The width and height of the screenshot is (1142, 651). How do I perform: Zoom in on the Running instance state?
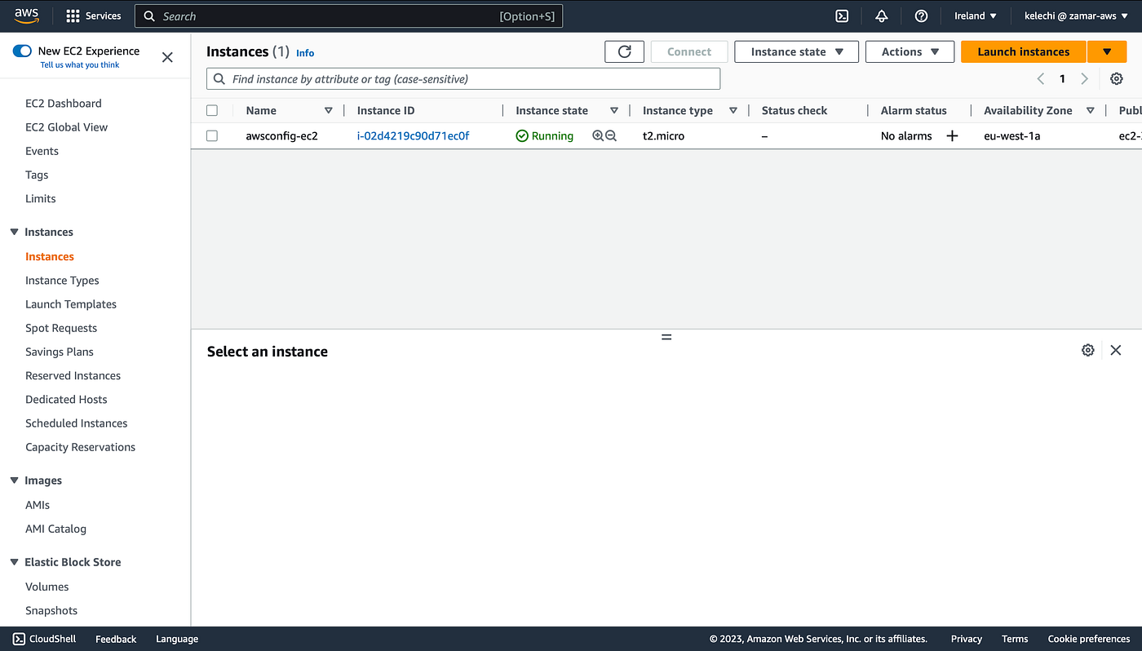[x=598, y=135]
